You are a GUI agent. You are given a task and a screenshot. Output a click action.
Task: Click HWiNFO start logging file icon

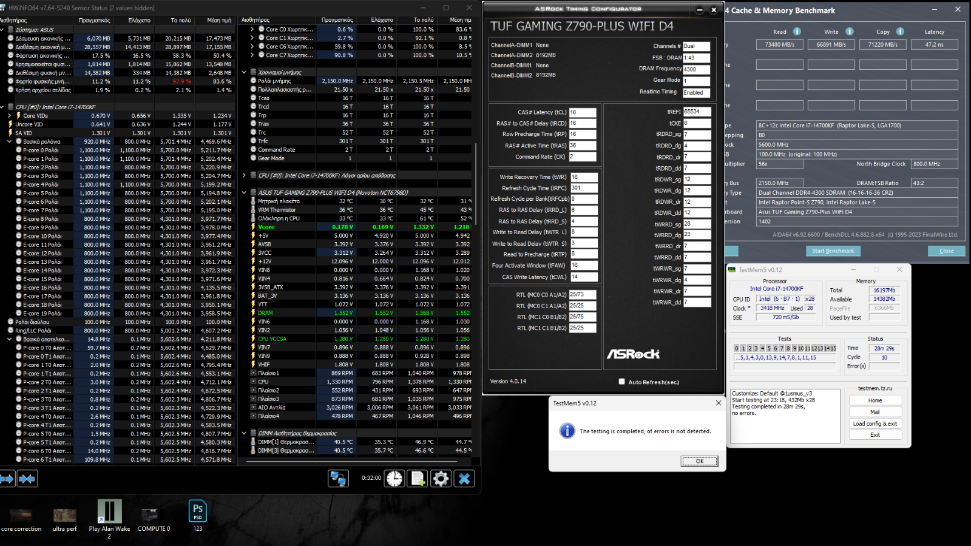tap(418, 479)
